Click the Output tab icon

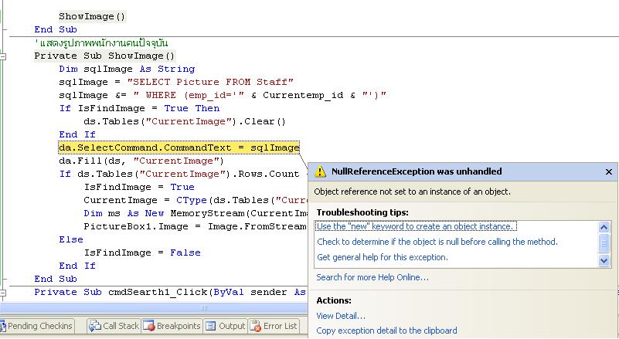211,326
